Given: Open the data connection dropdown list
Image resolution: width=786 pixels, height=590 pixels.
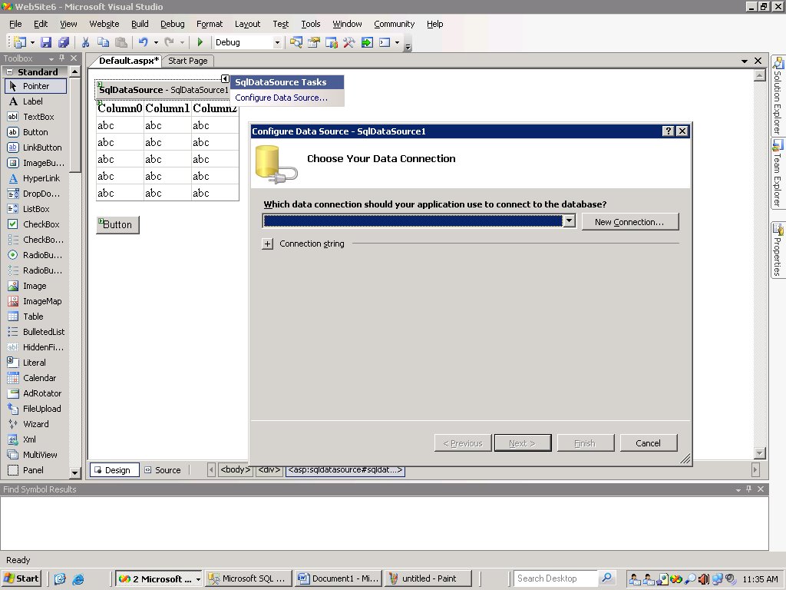Looking at the screenshot, I should pyautogui.click(x=569, y=220).
